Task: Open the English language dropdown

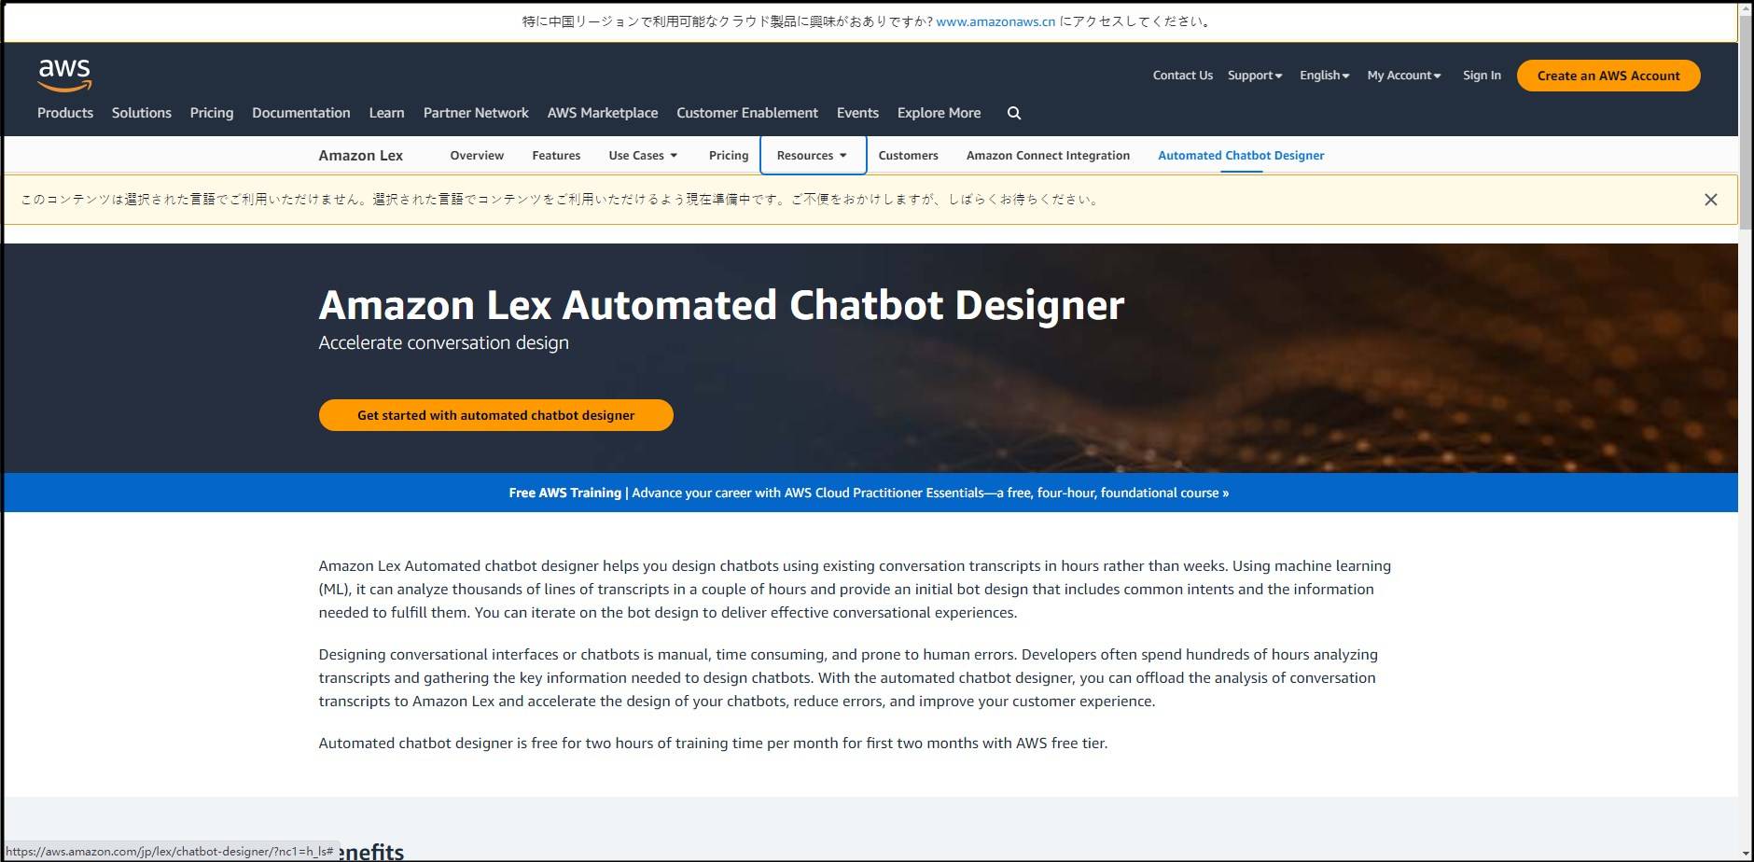Action: (x=1324, y=76)
